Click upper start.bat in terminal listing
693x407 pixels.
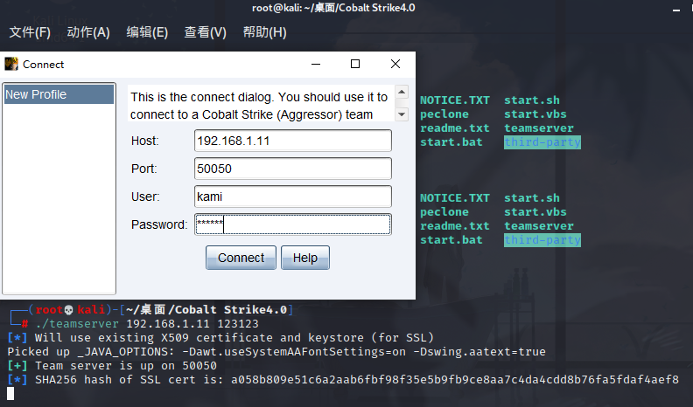(451, 142)
